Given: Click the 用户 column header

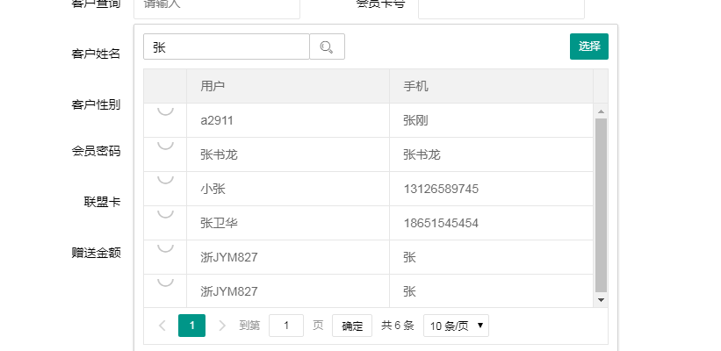Looking at the screenshot, I should pos(213,86).
